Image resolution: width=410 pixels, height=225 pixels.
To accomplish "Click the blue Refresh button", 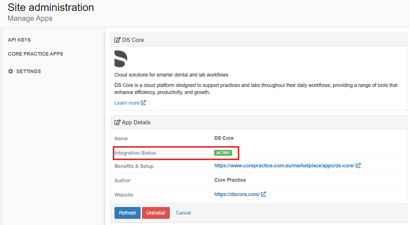I will 127,213.
